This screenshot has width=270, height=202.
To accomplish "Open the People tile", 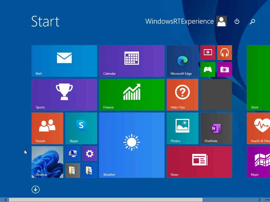I will [x=47, y=128].
